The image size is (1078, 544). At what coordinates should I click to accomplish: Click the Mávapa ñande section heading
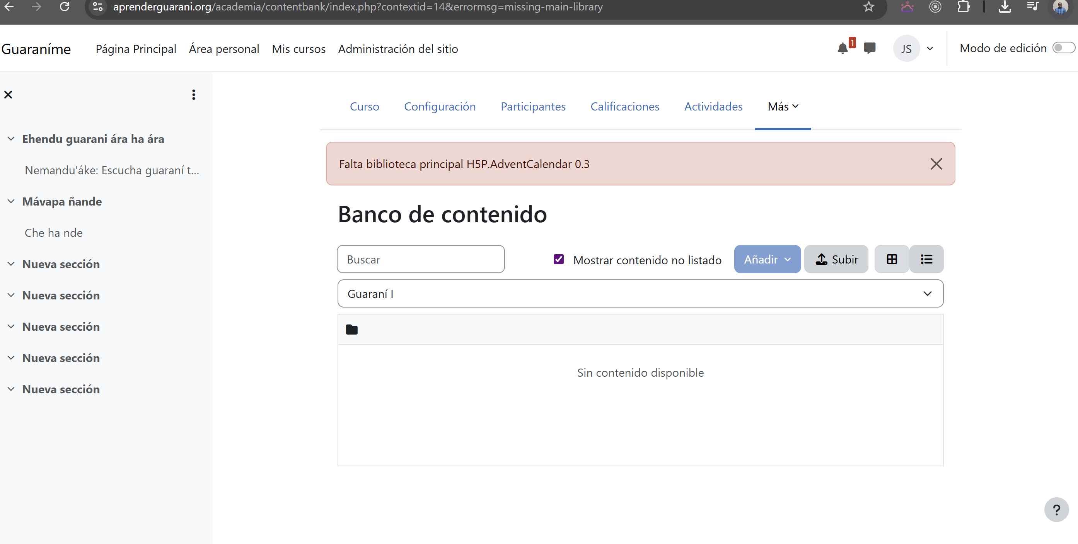pyautogui.click(x=62, y=202)
